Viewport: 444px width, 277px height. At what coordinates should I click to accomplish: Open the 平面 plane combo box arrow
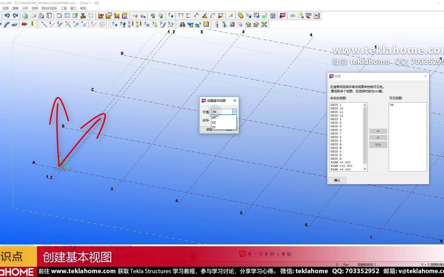[234, 112]
